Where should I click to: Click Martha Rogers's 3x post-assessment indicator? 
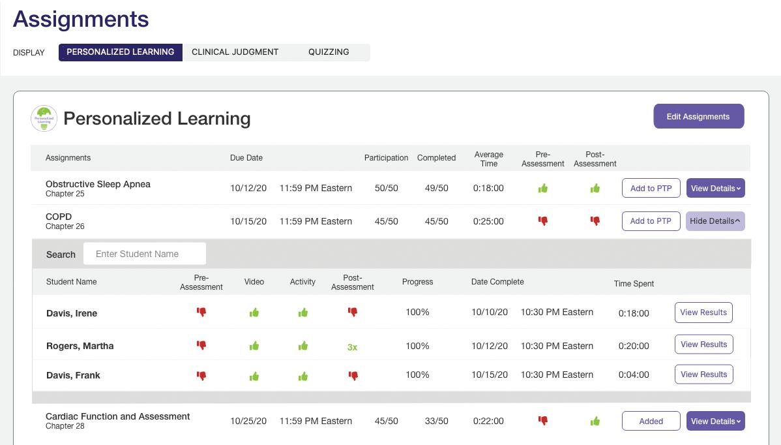pos(352,347)
